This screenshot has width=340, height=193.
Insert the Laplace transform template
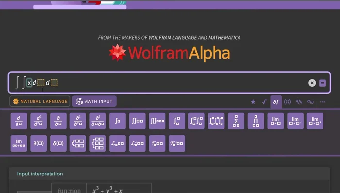[118, 143]
